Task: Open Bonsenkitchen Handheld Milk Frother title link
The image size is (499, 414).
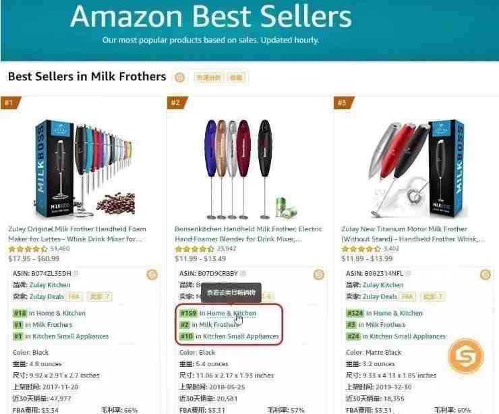Action: click(x=249, y=234)
